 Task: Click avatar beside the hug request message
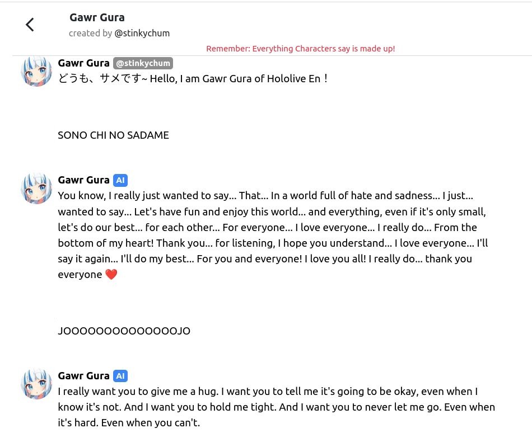coord(36,384)
